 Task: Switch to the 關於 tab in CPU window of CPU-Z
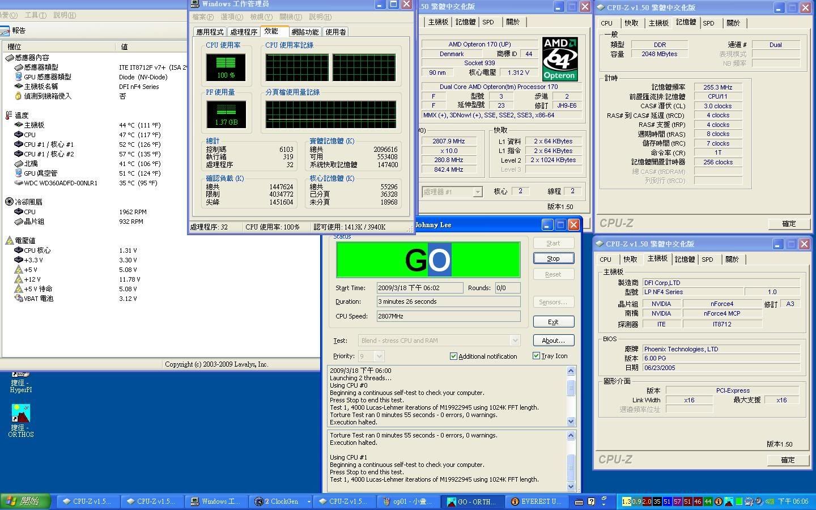point(513,22)
